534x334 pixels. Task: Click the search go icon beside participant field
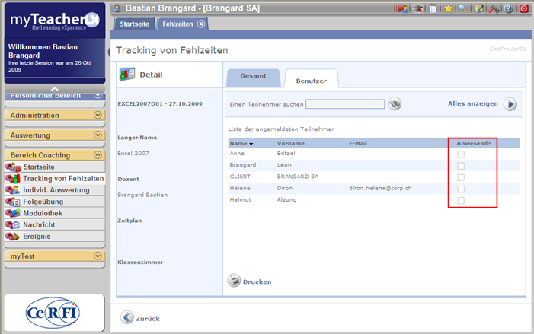click(395, 104)
